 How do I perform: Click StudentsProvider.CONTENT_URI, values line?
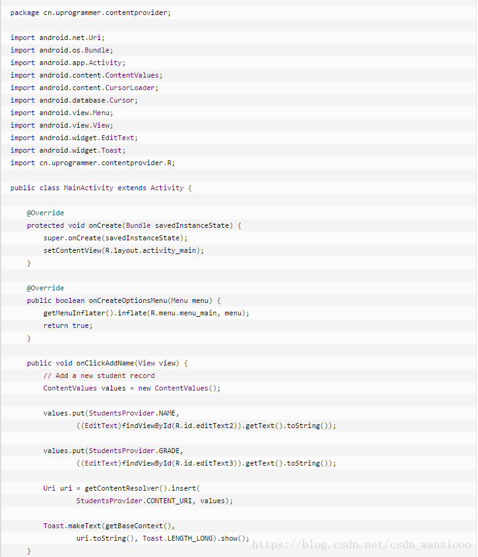pos(155,501)
